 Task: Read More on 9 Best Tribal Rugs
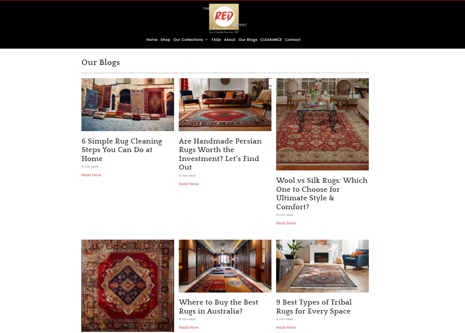286,328
